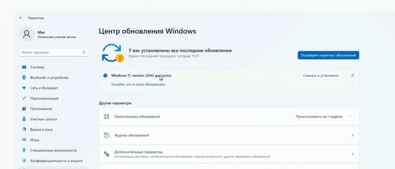Click Скачать и установить for version 22H2
The width and height of the screenshot is (395, 169).
click(321, 76)
